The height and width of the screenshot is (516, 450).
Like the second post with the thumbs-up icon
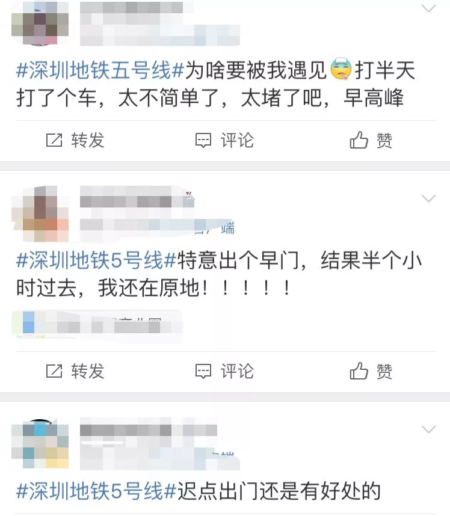click(x=359, y=371)
